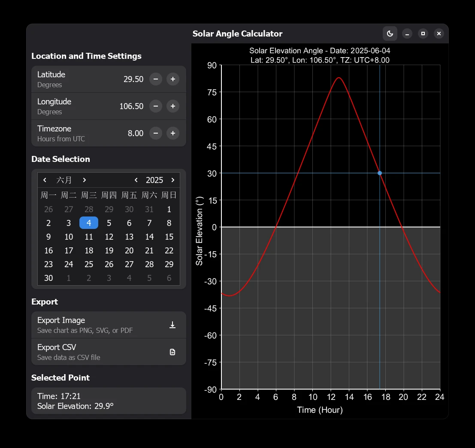Click the Solar Angle Calculator title

[238, 34]
